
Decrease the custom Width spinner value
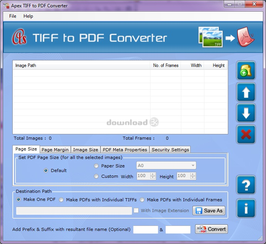point(153,177)
